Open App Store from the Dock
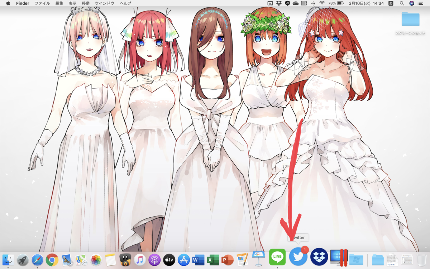This screenshot has height=269, width=430. (184, 260)
